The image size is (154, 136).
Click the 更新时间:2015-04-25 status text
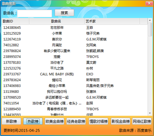[x=22, y=130]
